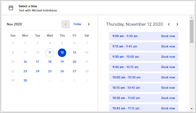Select November 13 on the calendar

click(x=74, y=52)
